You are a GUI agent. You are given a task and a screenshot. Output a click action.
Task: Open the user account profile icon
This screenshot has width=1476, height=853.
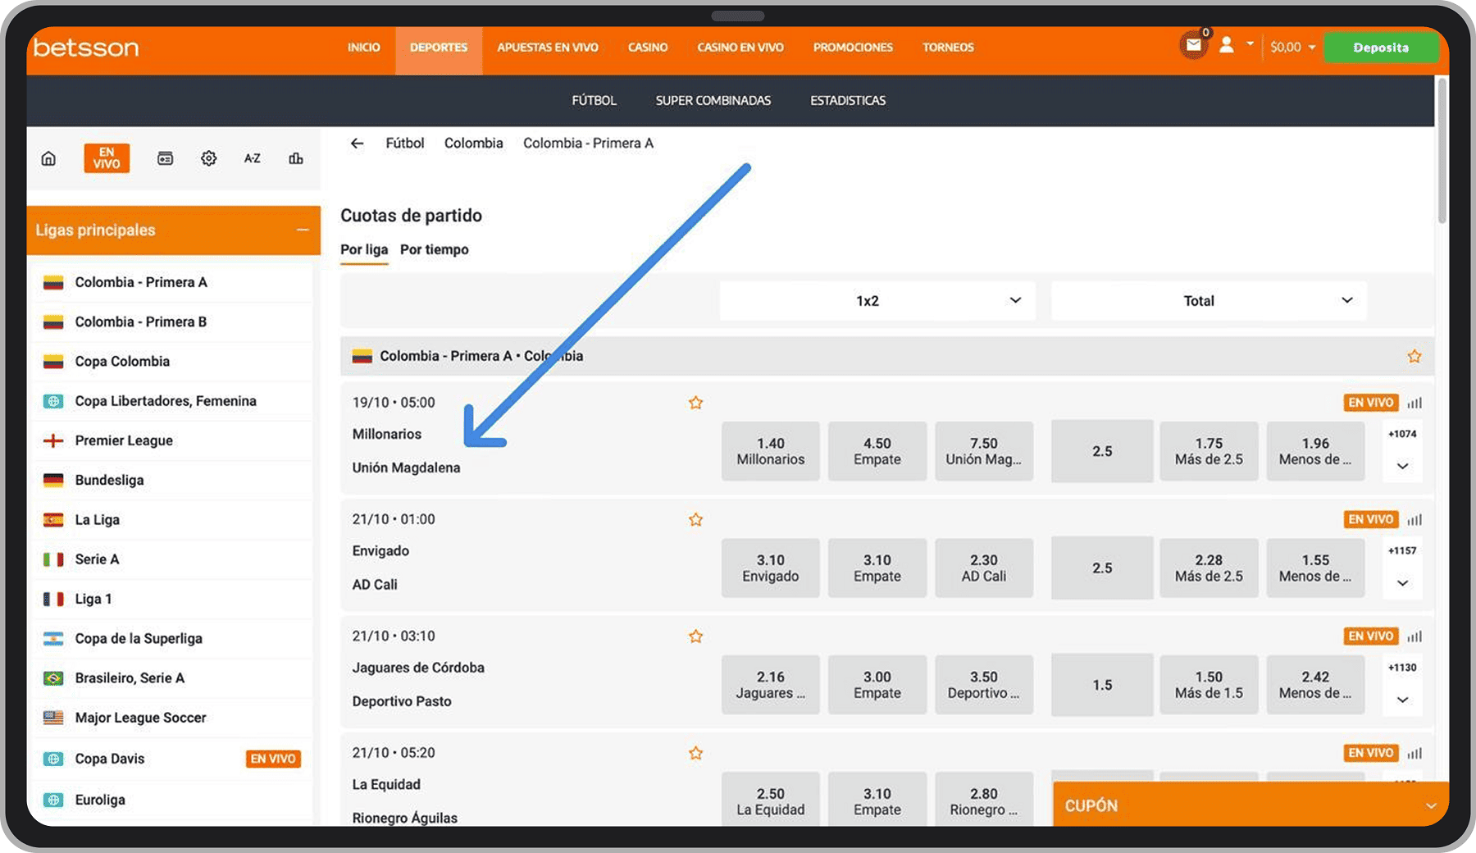point(1226,46)
